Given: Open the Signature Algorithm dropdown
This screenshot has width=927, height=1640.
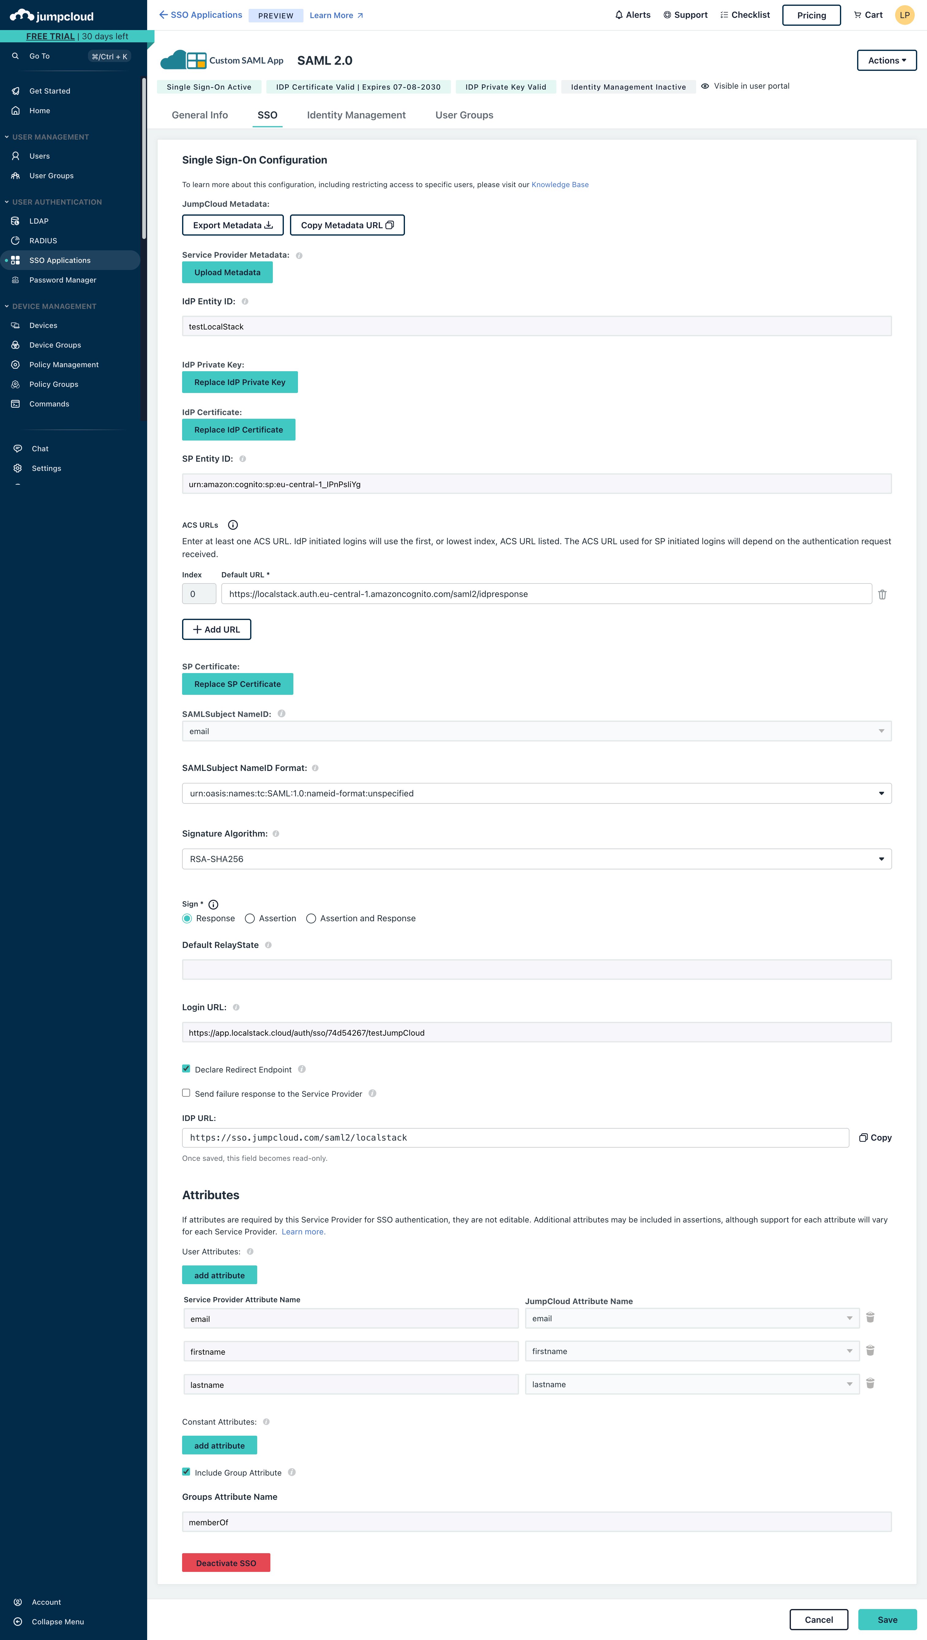Looking at the screenshot, I should pyautogui.click(x=883, y=859).
